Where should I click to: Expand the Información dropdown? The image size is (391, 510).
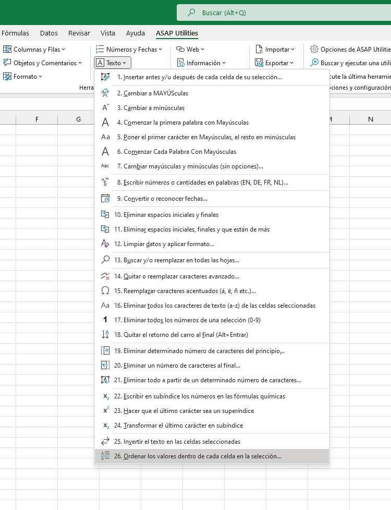[201, 63]
